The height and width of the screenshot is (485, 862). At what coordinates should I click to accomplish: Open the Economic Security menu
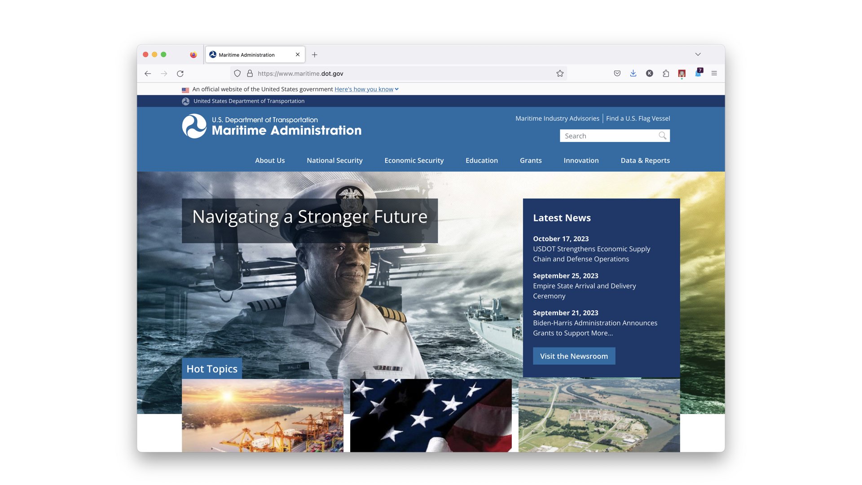point(414,160)
